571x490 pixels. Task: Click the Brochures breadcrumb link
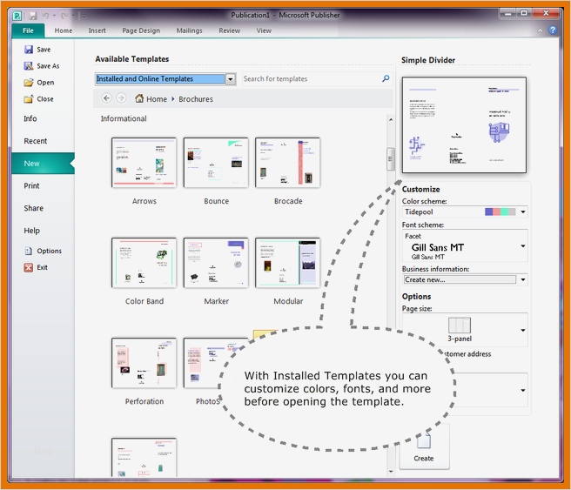click(x=196, y=99)
